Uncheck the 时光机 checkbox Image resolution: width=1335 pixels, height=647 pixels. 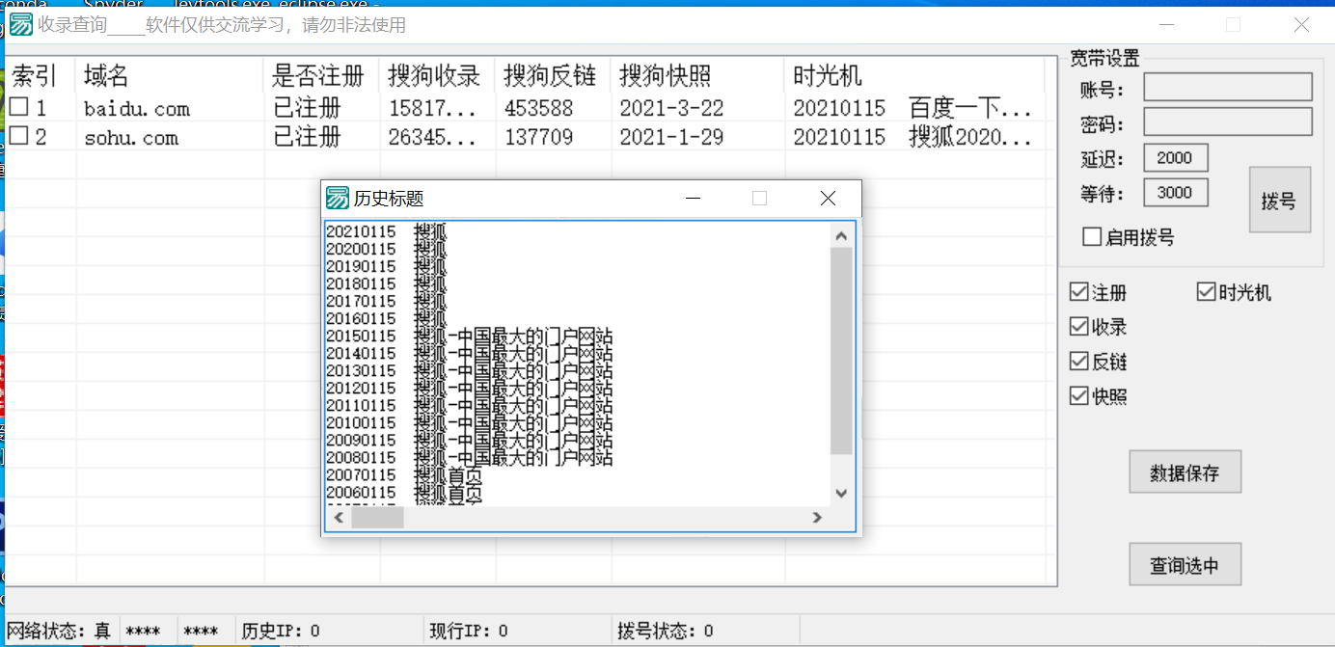[x=1206, y=292]
